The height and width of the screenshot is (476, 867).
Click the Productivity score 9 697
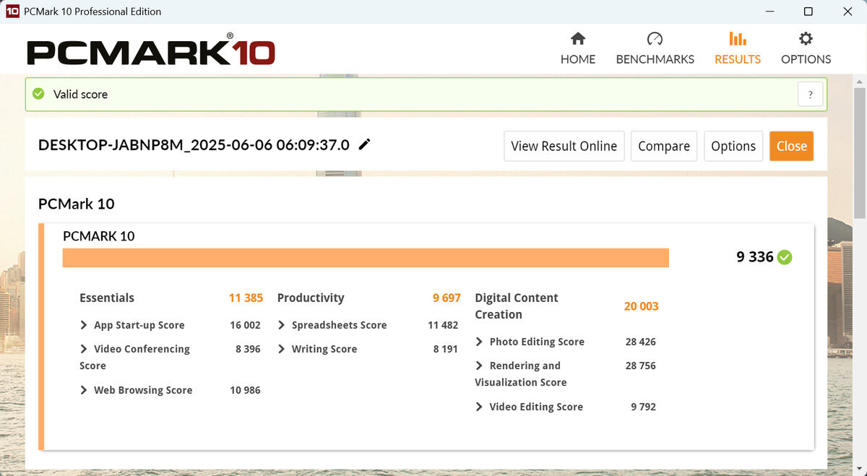click(447, 298)
